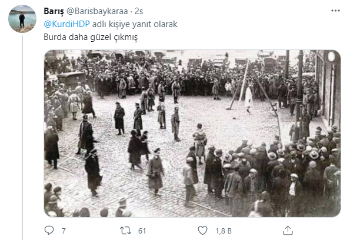
Task: Click the dot separator before the timestamp
Action: [x=131, y=11]
